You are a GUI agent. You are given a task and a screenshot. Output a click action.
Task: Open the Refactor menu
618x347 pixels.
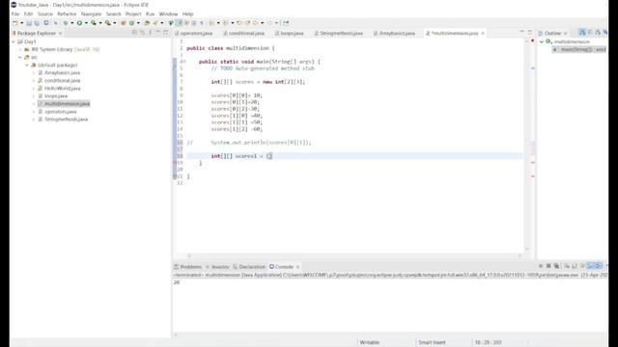(x=67, y=13)
